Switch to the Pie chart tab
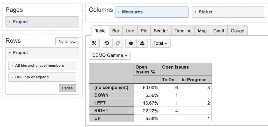268x127 pixels. tap(144, 31)
